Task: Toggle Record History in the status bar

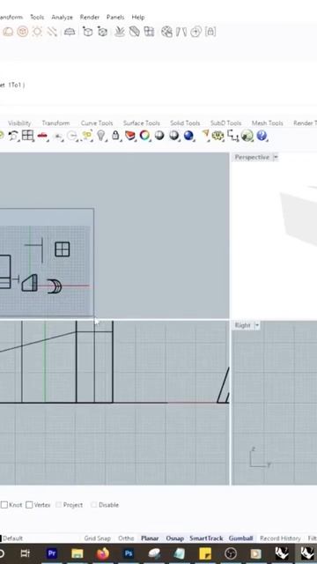Action: [280, 538]
